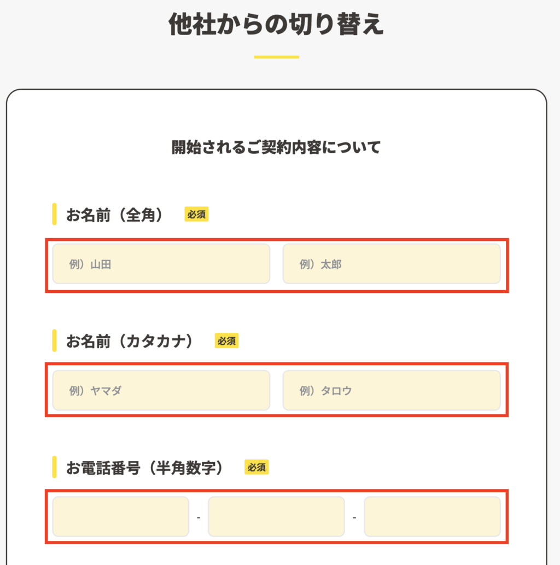This screenshot has width=560, height=565.
Task: Click the yellow bar left of お名前（全角）
Action: tap(54, 215)
